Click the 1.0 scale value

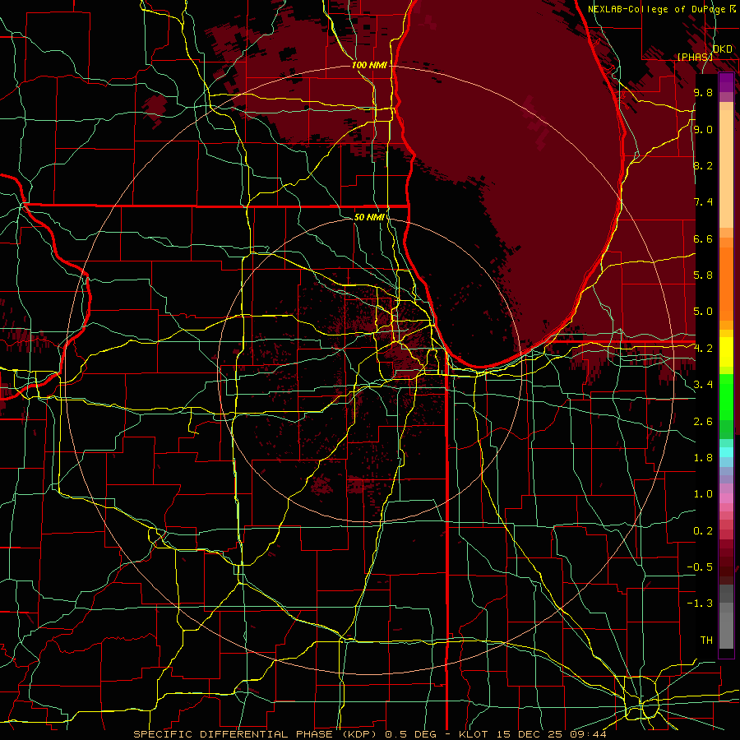[703, 494]
